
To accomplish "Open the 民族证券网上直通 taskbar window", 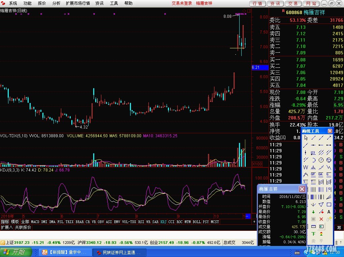I will point(119,252).
